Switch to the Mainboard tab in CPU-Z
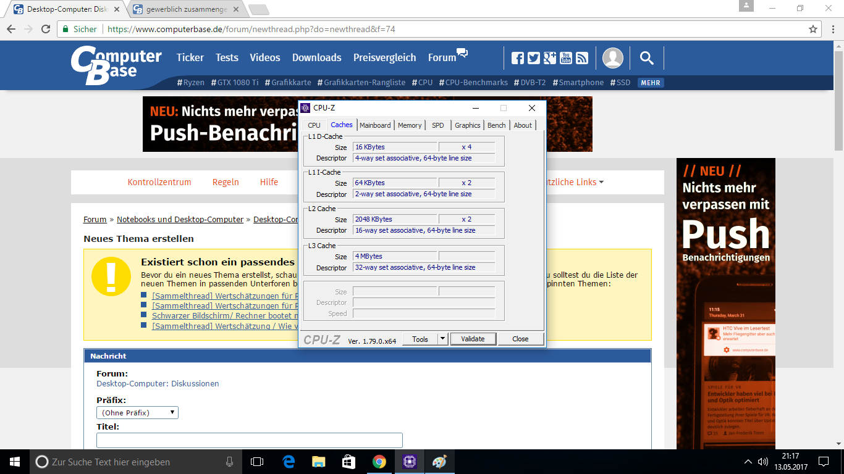This screenshot has width=844, height=474. click(x=375, y=125)
